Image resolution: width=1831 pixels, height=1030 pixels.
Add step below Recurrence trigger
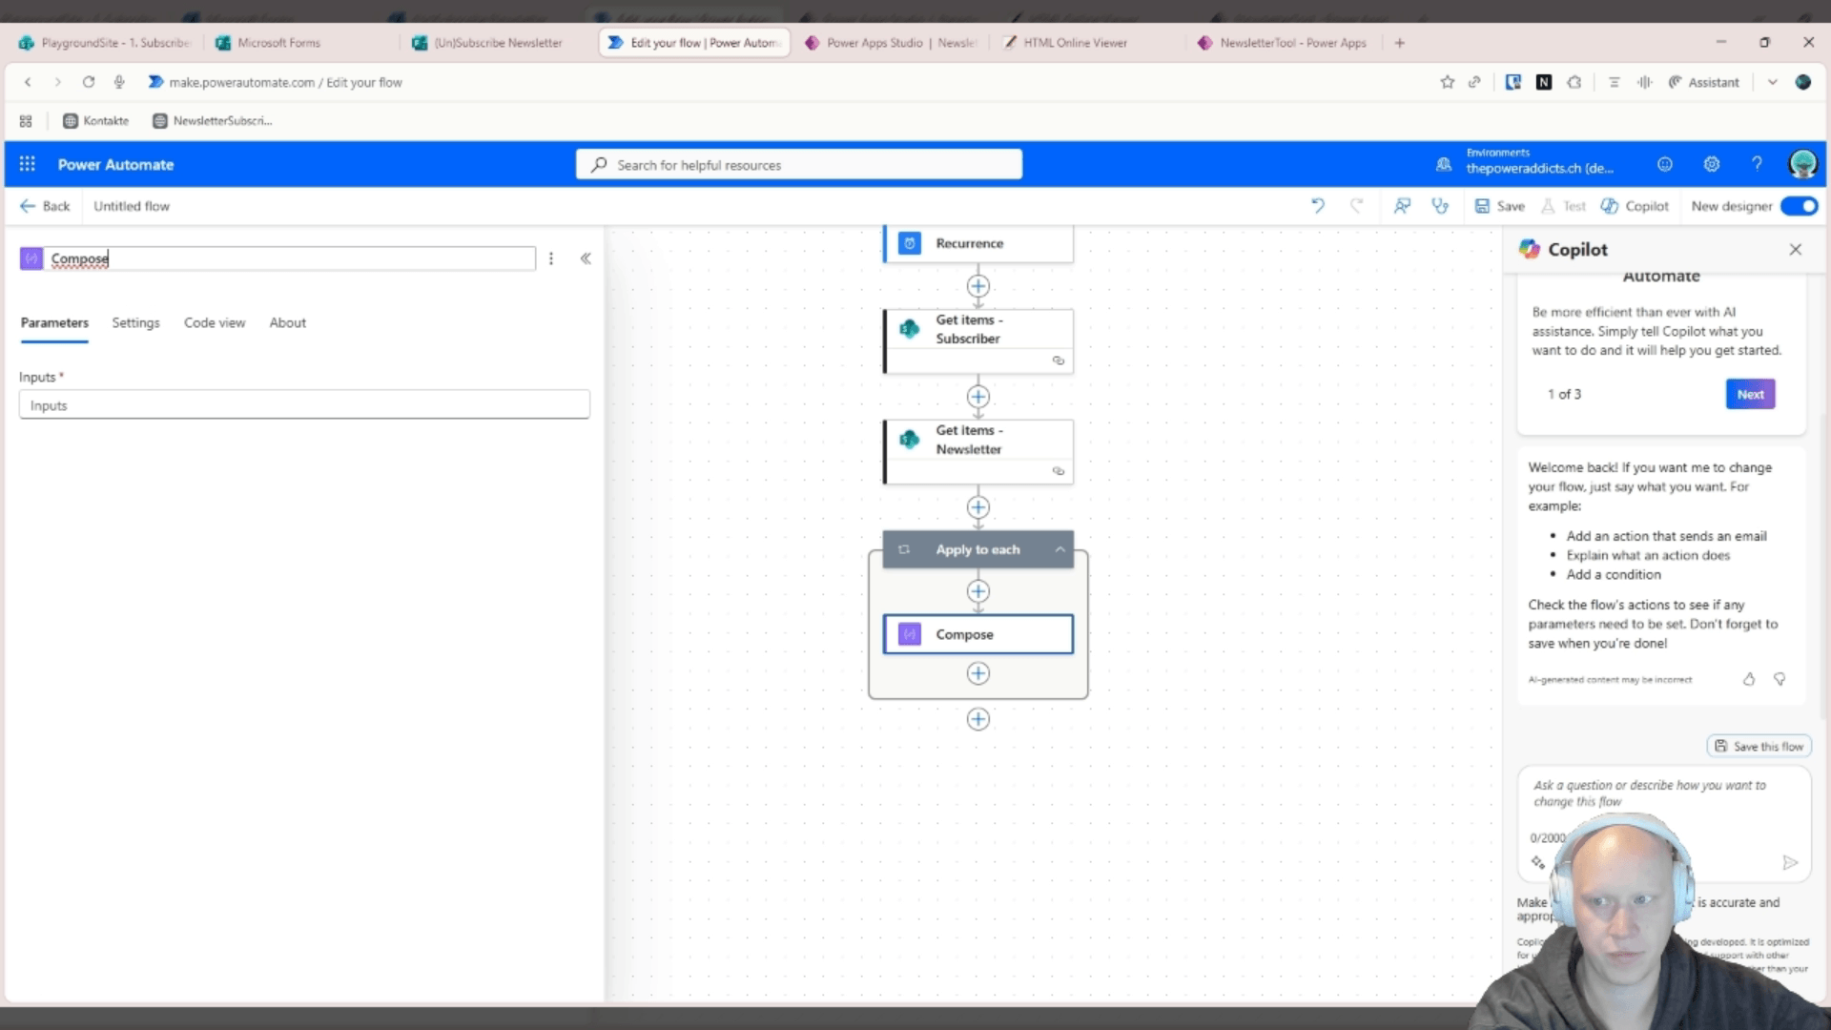[977, 286]
